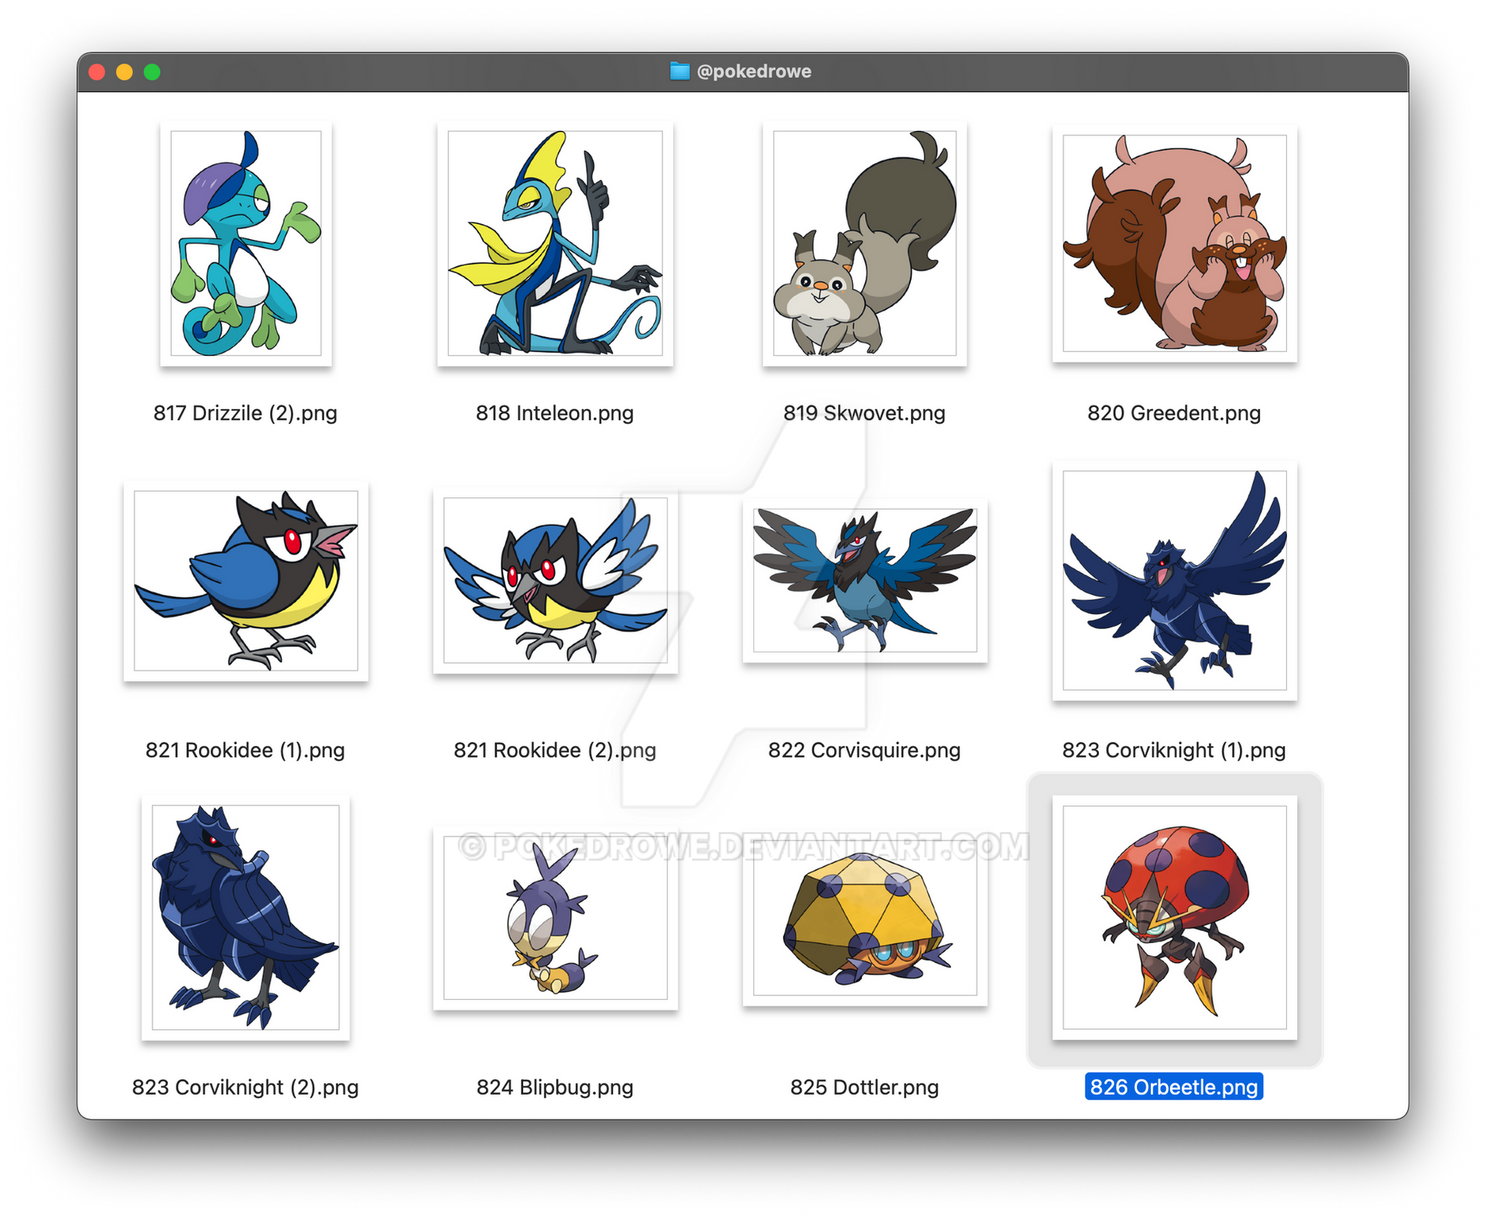Select the 825 Dottler image thumbnail
The image size is (1486, 1221).
(x=865, y=918)
